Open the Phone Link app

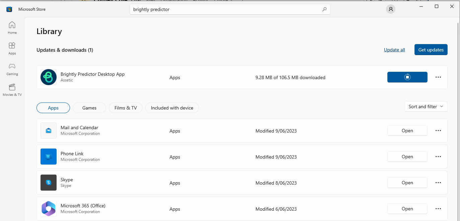pos(407,157)
